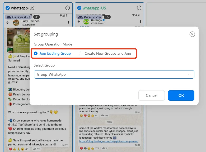The height and width of the screenshot is (152, 206).
Task: Confirm grouping with OK button
Action: [x=181, y=95]
